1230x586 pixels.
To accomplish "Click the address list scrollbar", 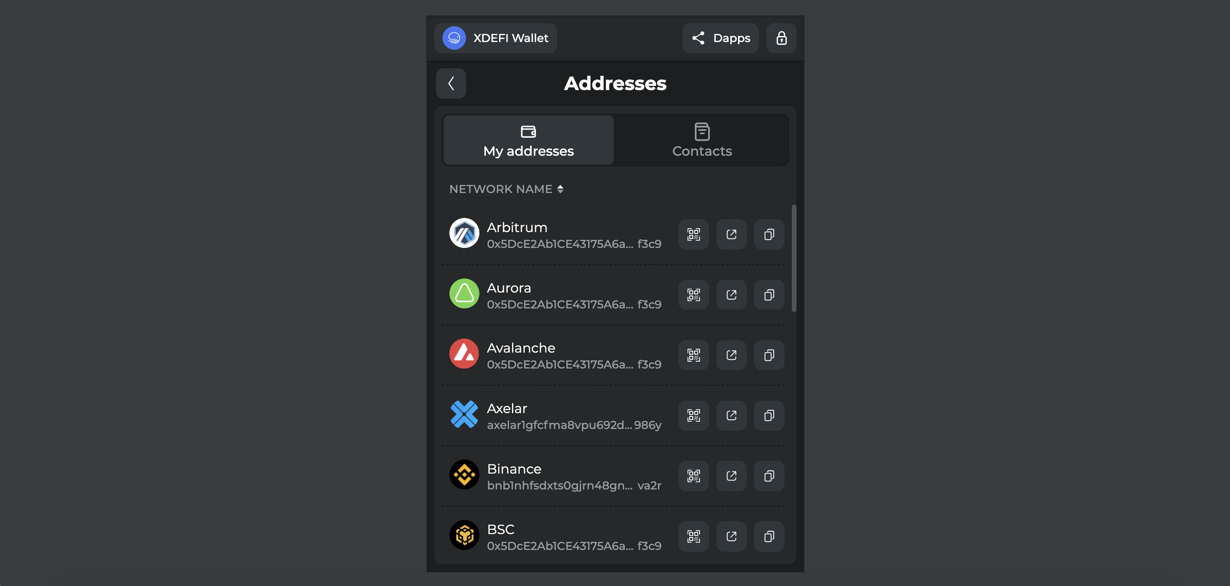I will tap(794, 258).
